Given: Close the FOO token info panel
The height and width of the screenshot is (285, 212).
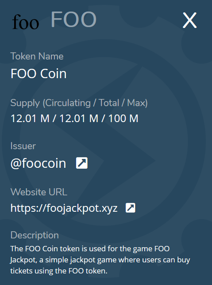Looking at the screenshot, I should click(189, 20).
